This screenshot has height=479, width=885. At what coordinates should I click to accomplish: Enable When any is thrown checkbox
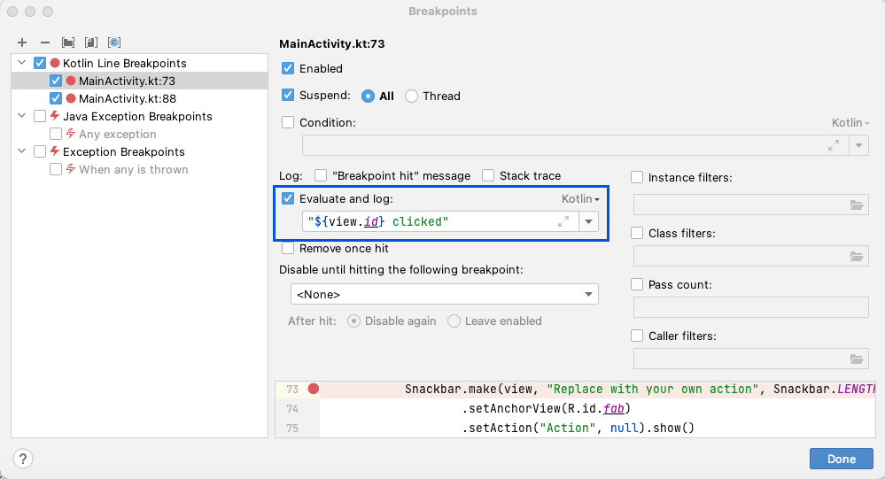(55, 169)
